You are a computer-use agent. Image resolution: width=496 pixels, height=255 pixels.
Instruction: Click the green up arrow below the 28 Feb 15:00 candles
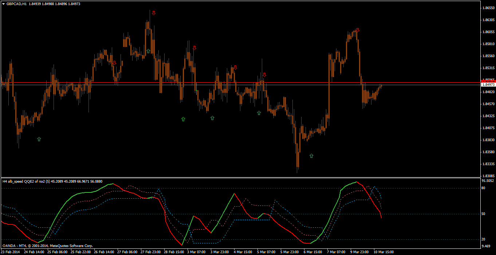(x=183, y=119)
